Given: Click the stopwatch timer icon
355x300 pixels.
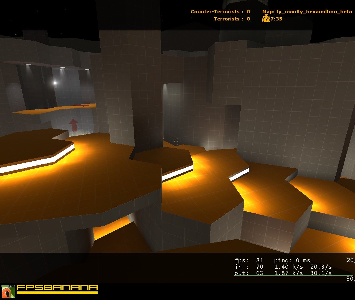Looking at the screenshot, I should 266,19.
